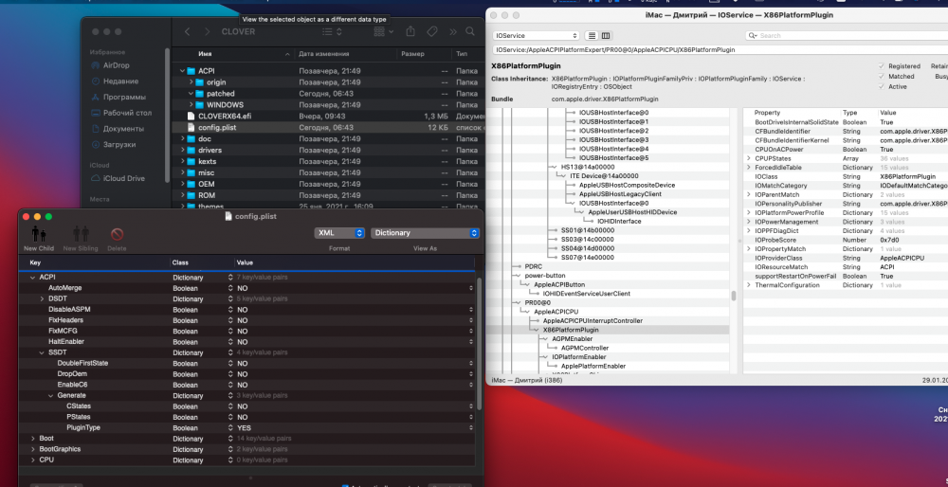
Task: Click Finder Share icon
Action: tap(411, 31)
